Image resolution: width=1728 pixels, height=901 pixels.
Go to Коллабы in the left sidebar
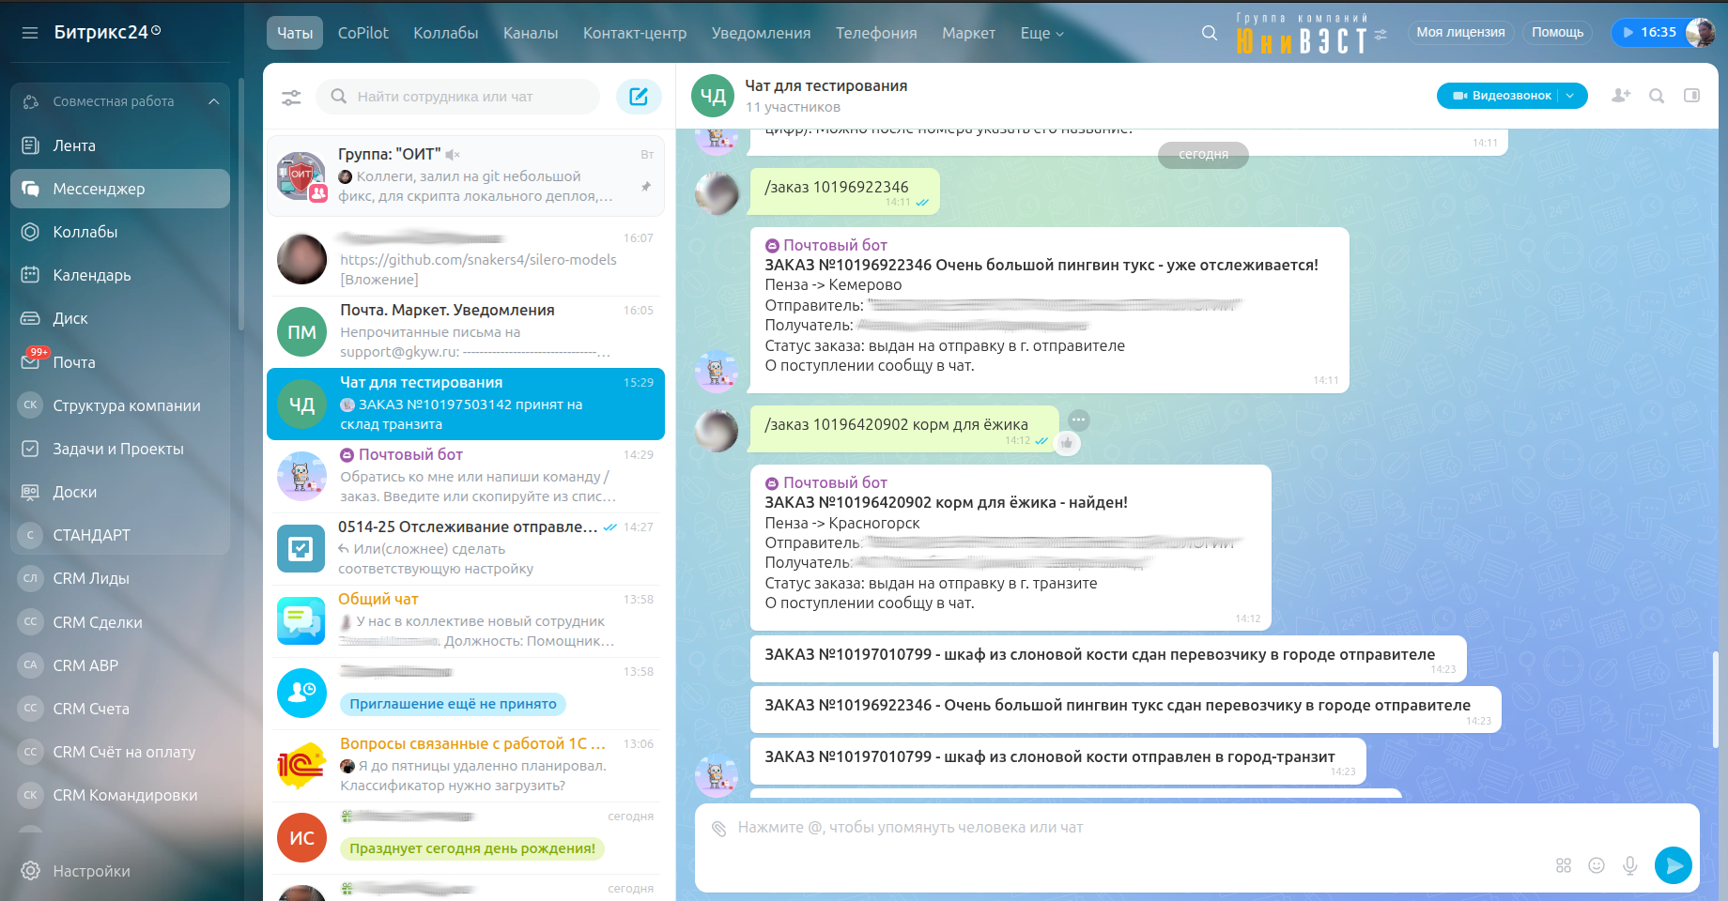pos(120,232)
